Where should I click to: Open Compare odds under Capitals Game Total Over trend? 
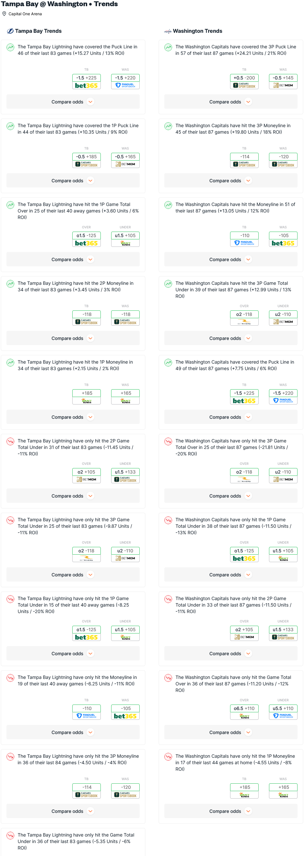click(231, 732)
